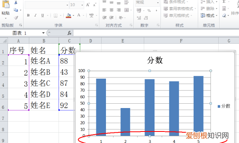Screen dimensions: 239x143
Task: Click the text Orientation icon
Action: pyautogui.click(x=121, y=17)
